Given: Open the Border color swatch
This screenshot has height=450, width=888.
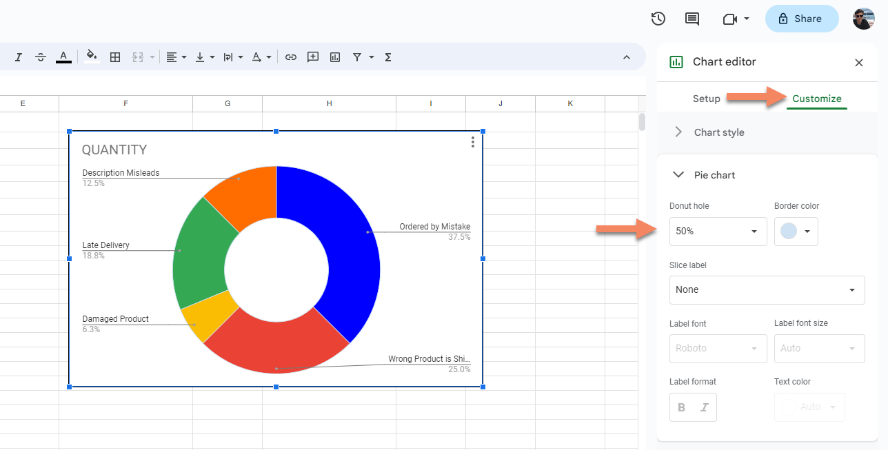Looking at the screenshot, I should click(x=796, y=231).
